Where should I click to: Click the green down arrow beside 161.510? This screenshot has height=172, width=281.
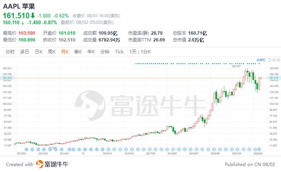point(32,16)
